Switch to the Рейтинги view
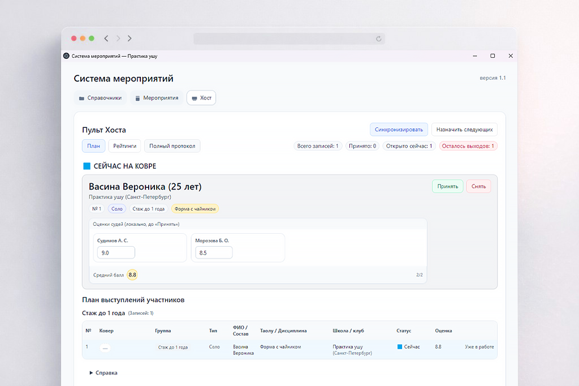This screenshot has height=386, width=579. pos(124,146)
